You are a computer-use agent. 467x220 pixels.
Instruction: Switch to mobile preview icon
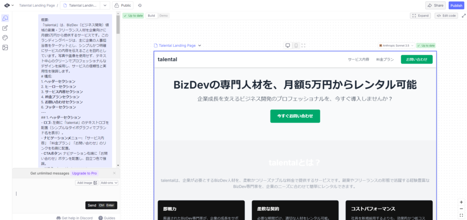[296, 46]
